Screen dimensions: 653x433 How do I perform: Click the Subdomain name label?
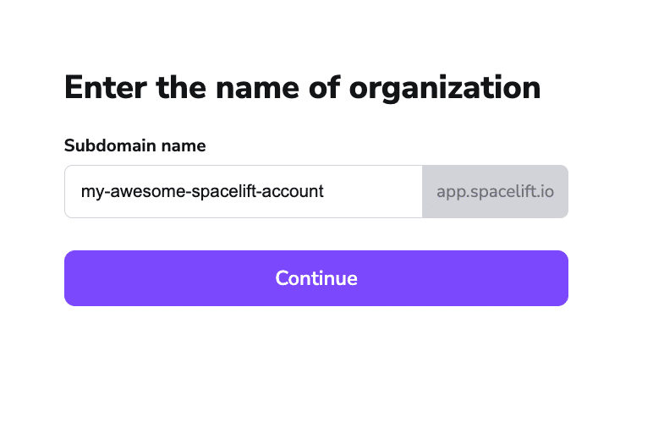click(135, 145)
